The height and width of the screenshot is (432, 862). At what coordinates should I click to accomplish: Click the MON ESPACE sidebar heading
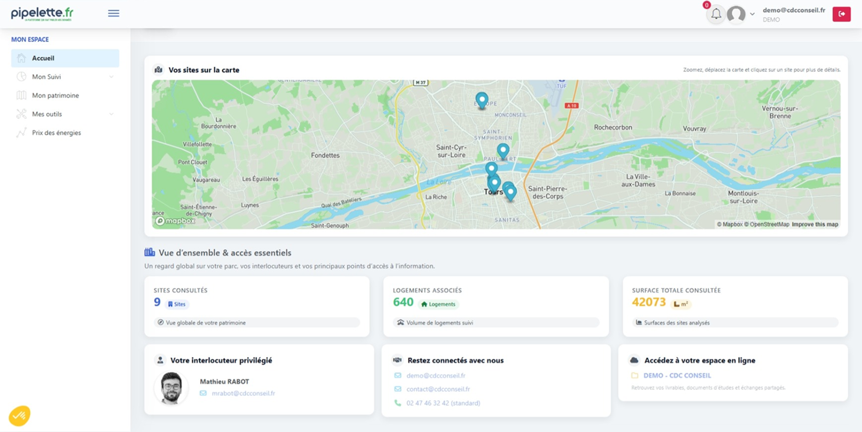pos(30,39)
